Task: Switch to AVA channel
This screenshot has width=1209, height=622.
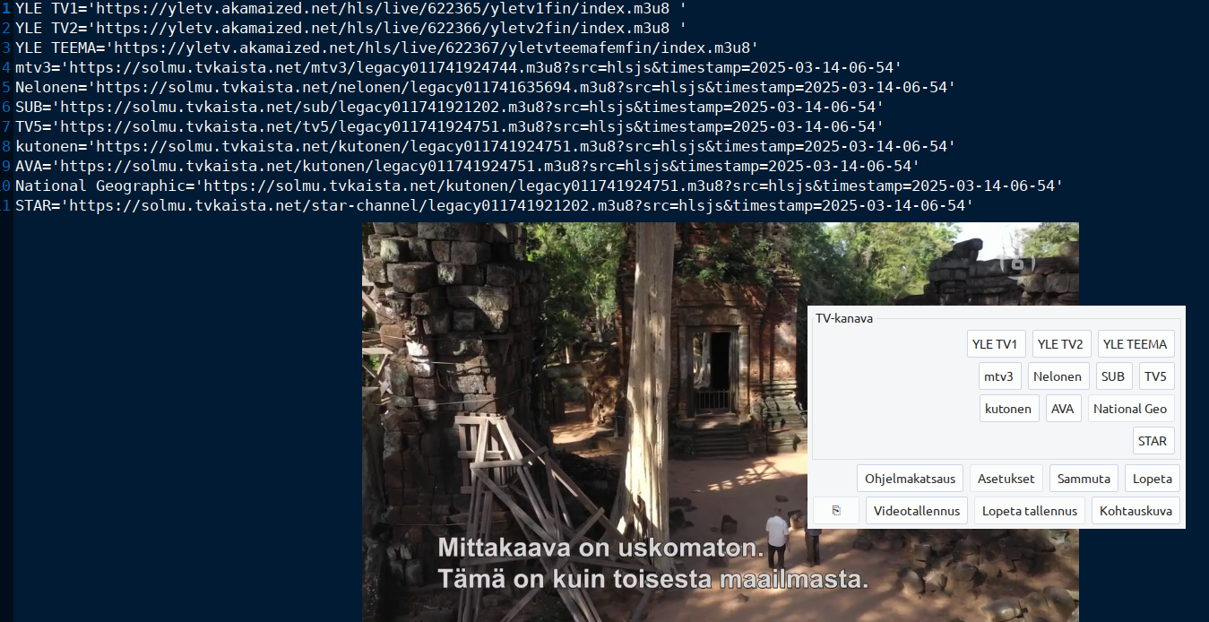Action: (x=1063, y=409)
